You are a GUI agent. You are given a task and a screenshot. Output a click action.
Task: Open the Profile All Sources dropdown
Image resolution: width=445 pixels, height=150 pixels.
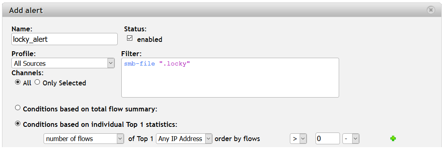63,63
